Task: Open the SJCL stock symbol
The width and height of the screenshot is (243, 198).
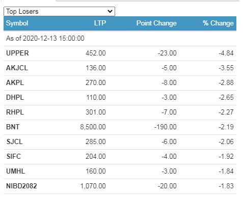Action: (x=14, y=142)
